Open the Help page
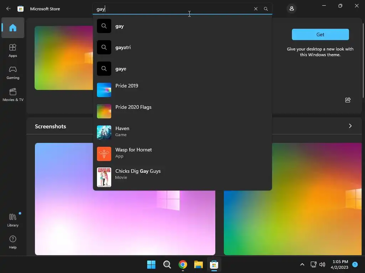 point(13,242)
